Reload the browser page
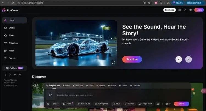 click(13, 3)
